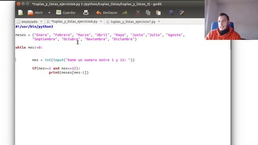Switch to enunciado tab
Image resolution: width=258 pixels, height=145 pixels.
[x=29, y=21]
